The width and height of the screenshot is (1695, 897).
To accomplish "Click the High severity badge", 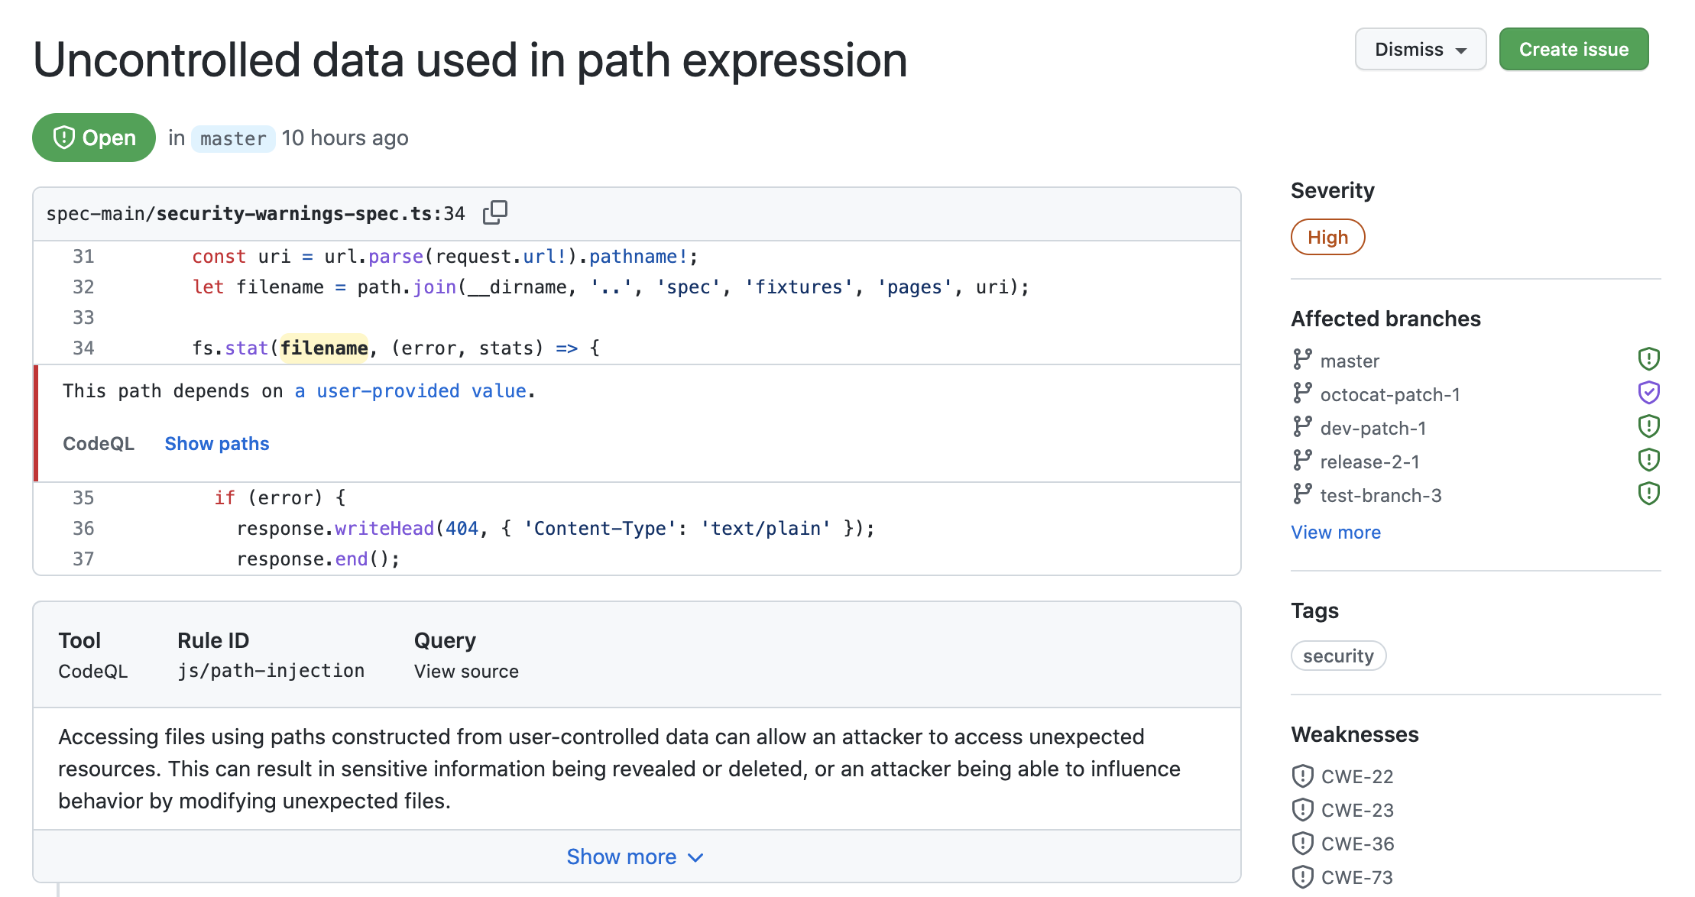I will (1327, 237).
